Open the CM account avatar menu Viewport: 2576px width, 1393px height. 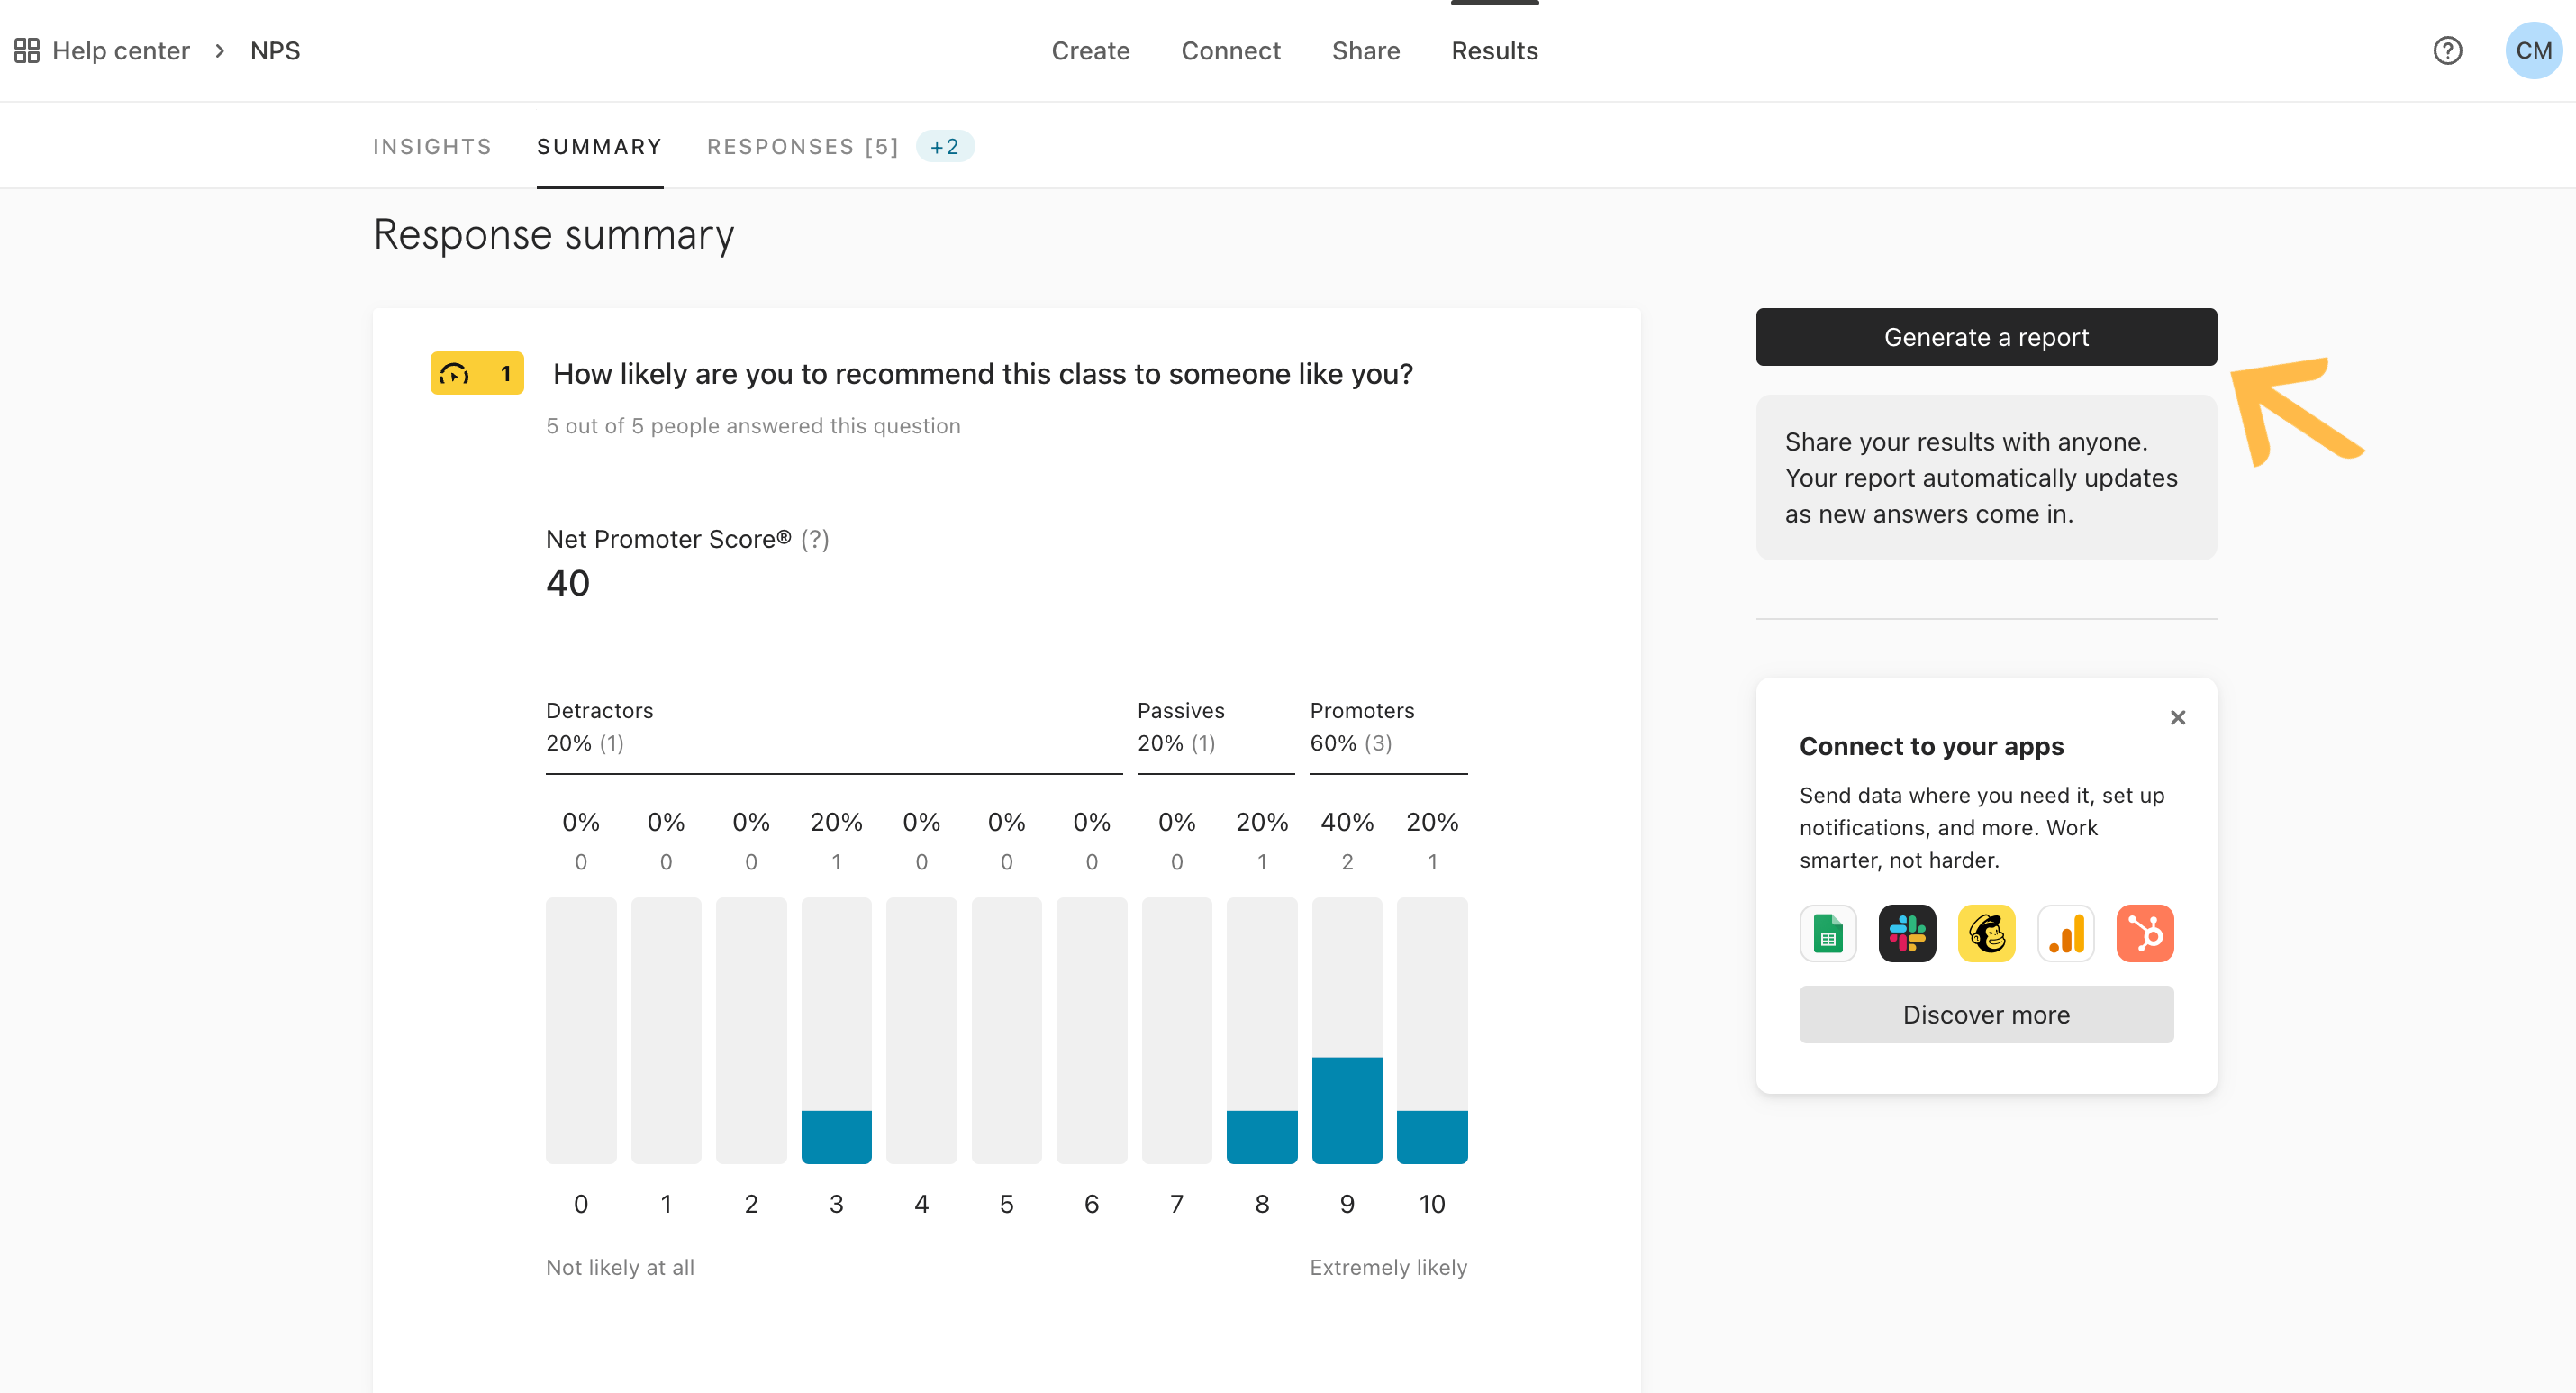[2533, 51]
